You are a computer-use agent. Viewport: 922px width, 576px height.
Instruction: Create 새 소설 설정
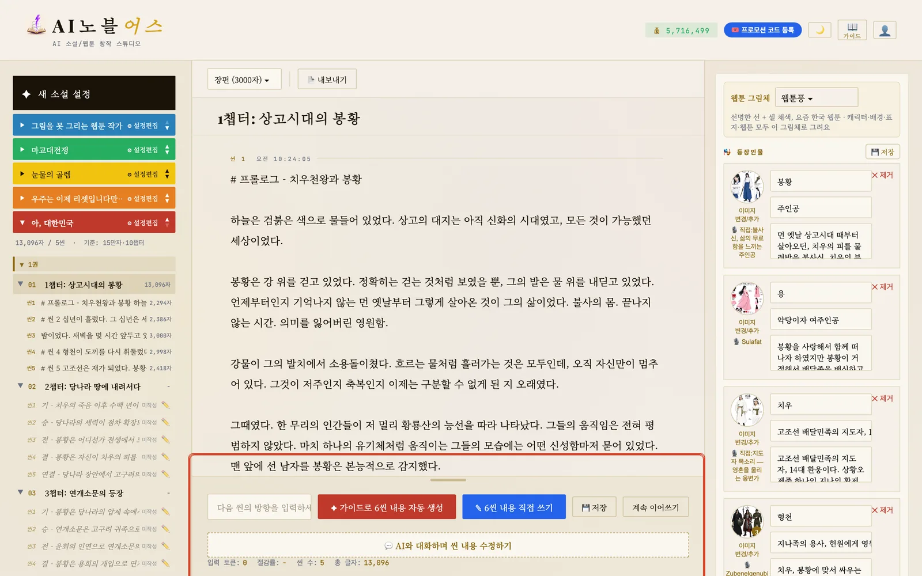tap(94, 93)
